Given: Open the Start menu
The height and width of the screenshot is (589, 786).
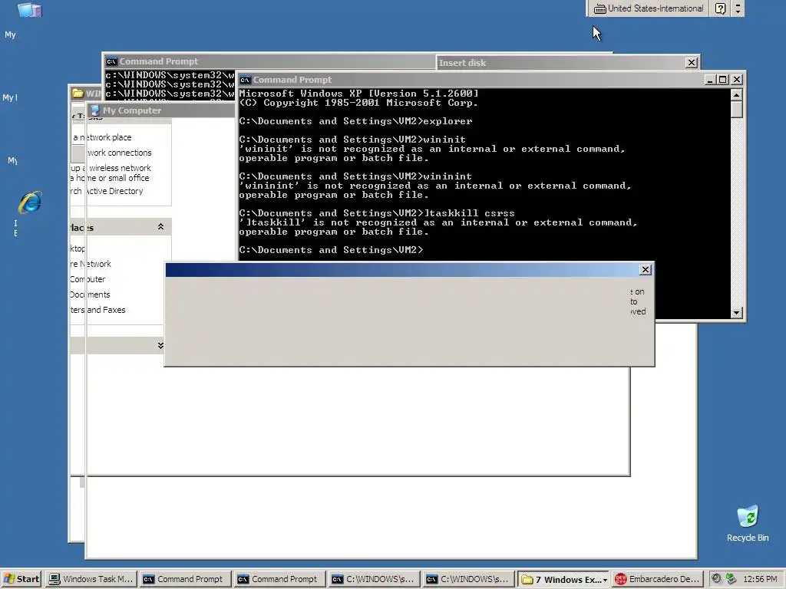Looking at the screenshot, I should tap(21, 579).
